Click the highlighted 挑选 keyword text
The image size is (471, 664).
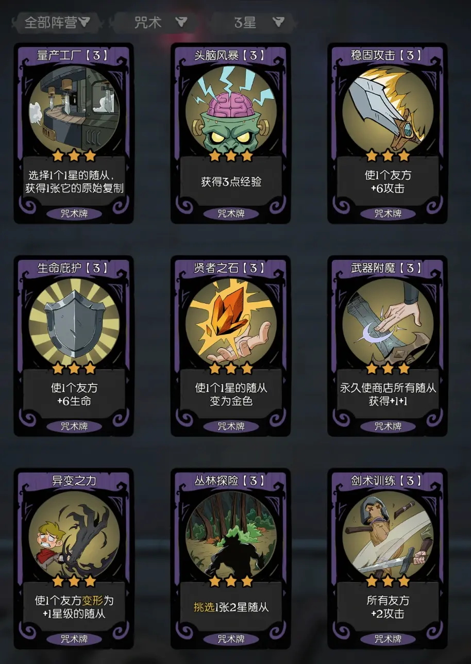(x=204, y=607)
